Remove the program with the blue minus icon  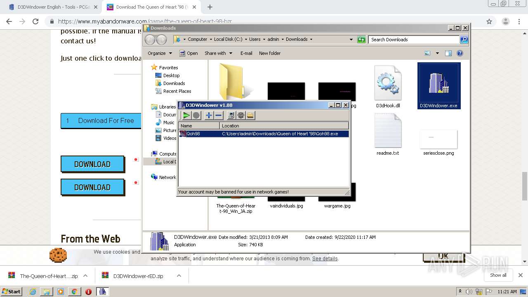[x=219, y=115]
